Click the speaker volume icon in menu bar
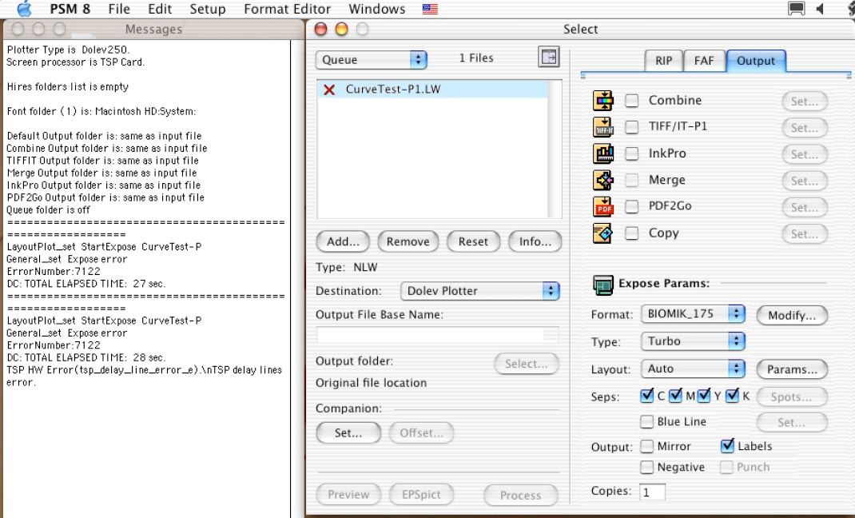This screenshot has width=855, height=518. 820,9
